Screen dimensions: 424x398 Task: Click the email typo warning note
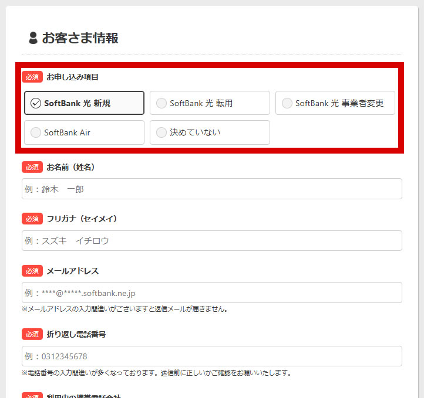124,309
